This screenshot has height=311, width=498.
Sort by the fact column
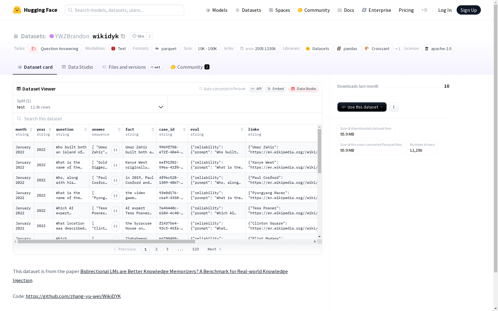(153, 129)
